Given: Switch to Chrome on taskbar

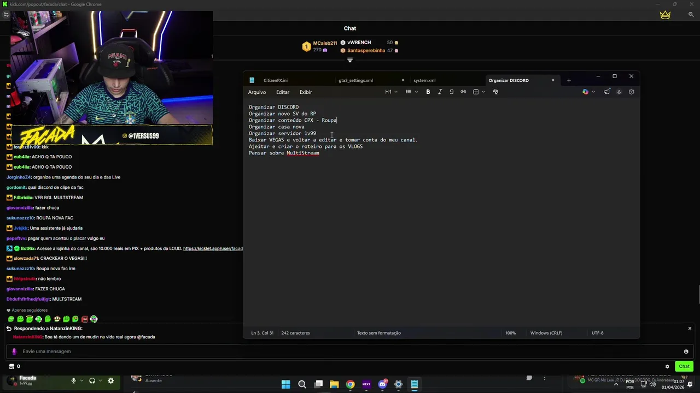Looking at the screenshot, I should coord(350,384).
